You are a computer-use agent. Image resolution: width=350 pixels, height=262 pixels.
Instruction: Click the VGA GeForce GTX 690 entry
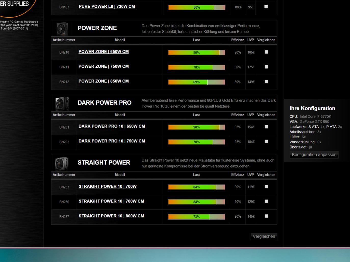(309, 122)
